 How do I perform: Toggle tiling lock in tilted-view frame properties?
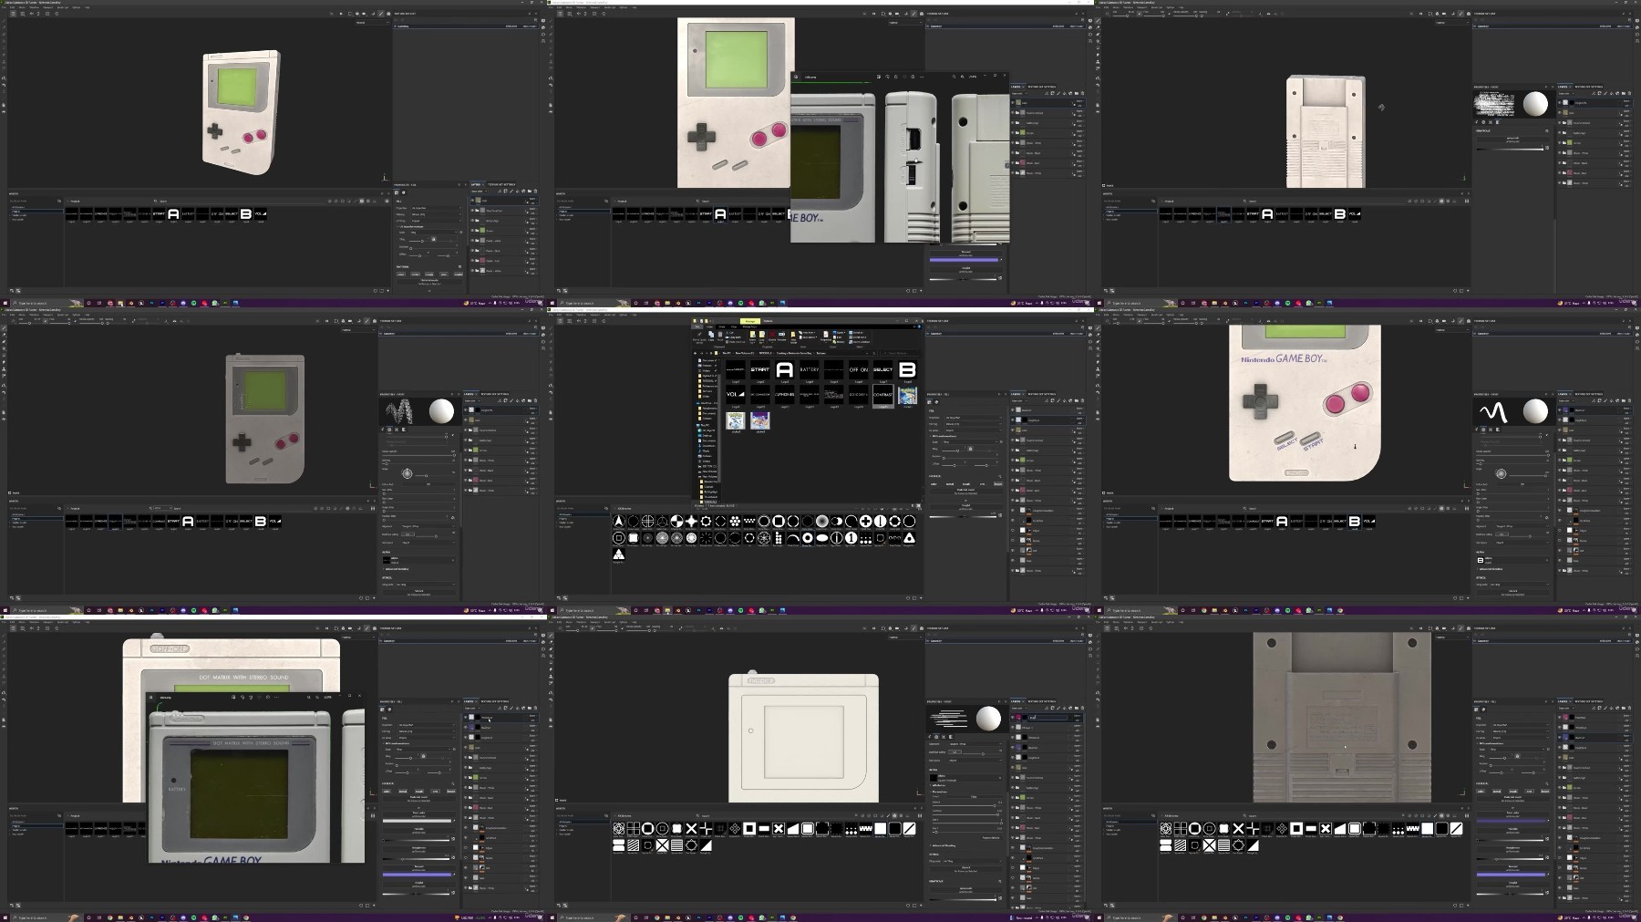point(433,239)
